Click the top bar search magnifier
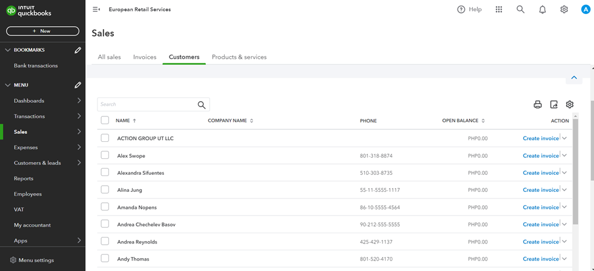The width and height of the screenshot is (594, 271). [520, 10]
